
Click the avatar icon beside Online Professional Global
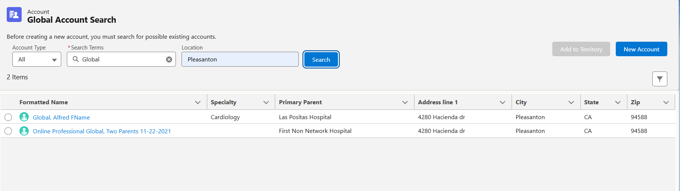(24, 131)
